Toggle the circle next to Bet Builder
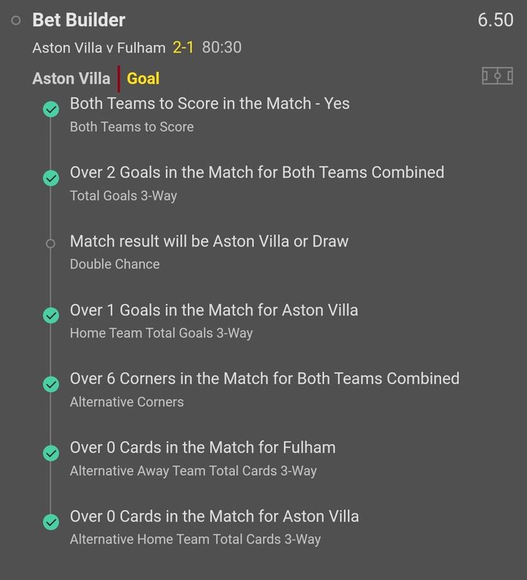 (16, 21)
